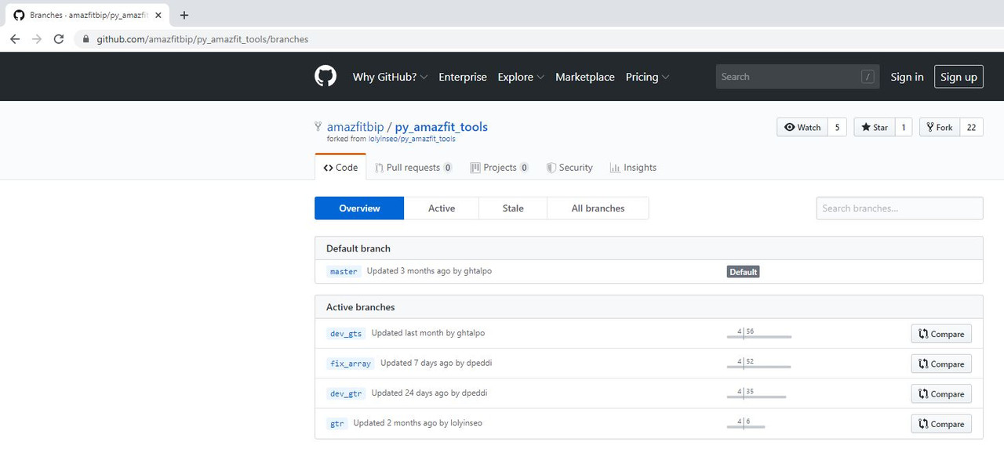The image size is (1004, 449).
Task: Close the Branches browser tab
Action: pyautogui.click(x=158, y=15)
